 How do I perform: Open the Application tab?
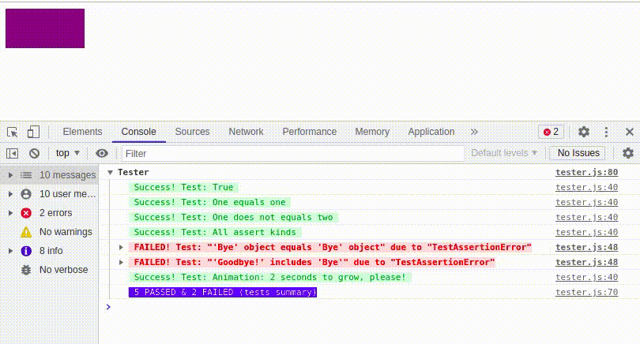coord(431,132)
